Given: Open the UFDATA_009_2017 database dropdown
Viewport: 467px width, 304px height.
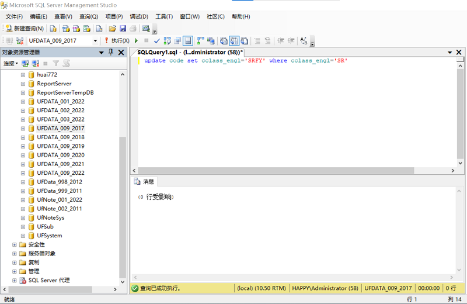Looking at the screenshot, I should (x=95, y=41).
